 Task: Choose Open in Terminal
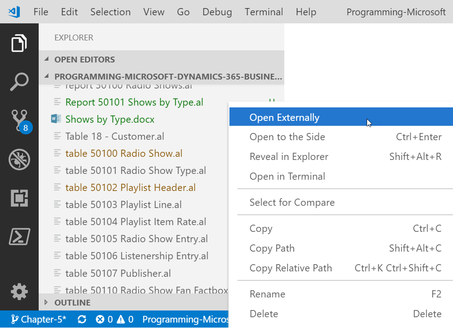(341, 176)
